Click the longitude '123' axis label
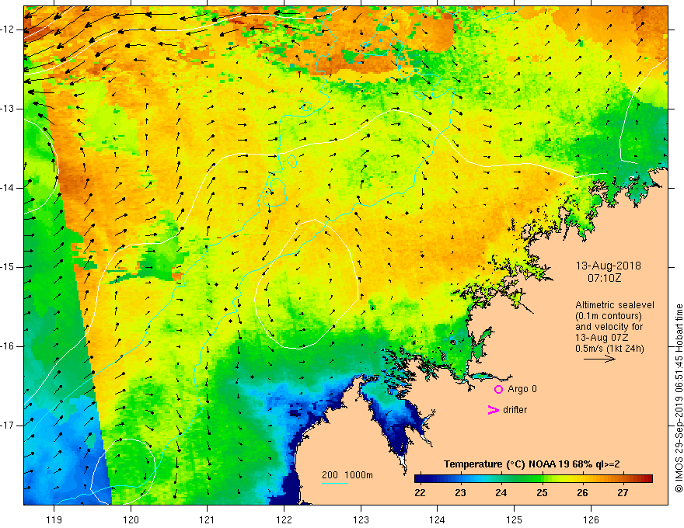This screenshot has width=684, height=528. click(x=361, y=519)
